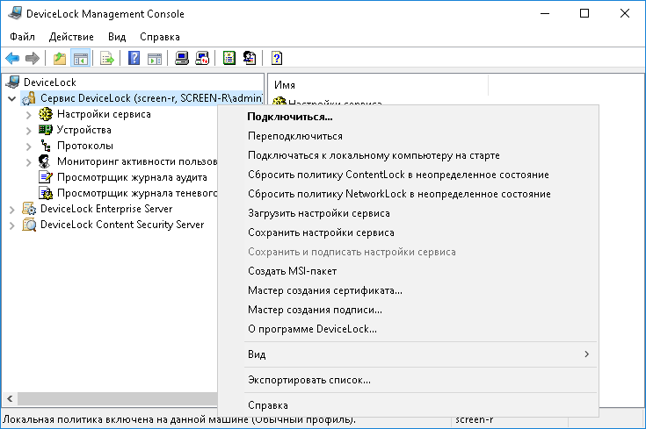Toggle the Show/Hide action pane icon
Screen dimensions: 646x429
pyautogui.click(x=155, y=59)
